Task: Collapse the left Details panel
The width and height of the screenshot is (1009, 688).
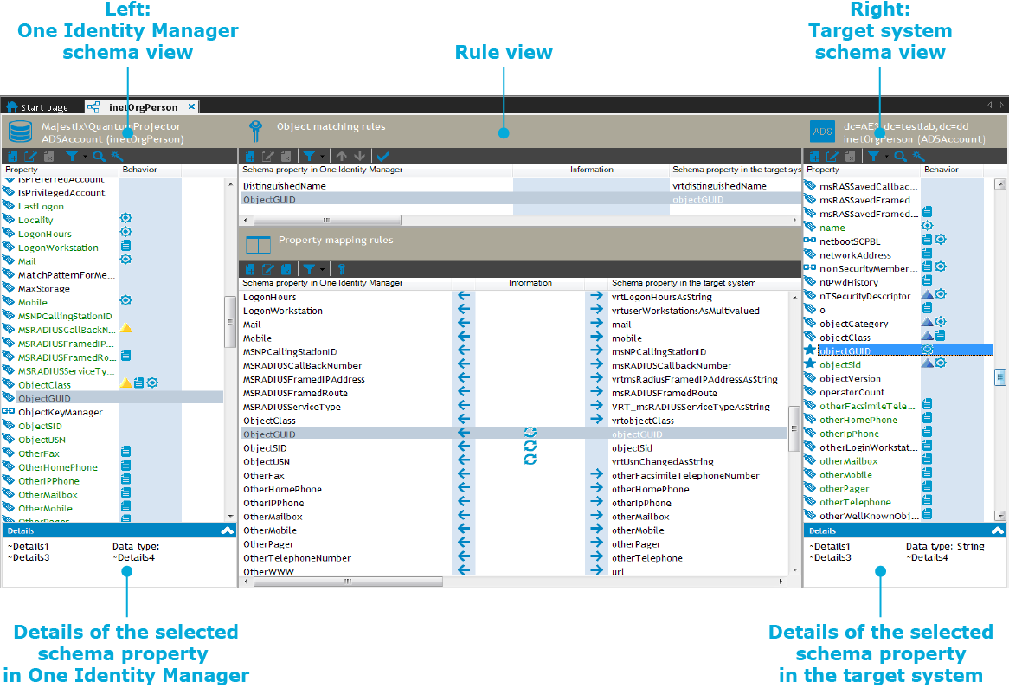Action: coord(227,531)
